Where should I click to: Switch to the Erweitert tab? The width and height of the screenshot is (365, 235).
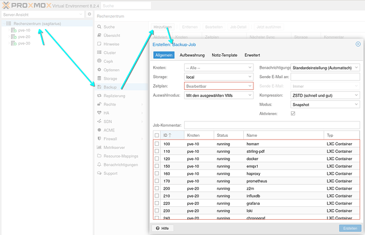pyautogui.click(x=252, y=55)
